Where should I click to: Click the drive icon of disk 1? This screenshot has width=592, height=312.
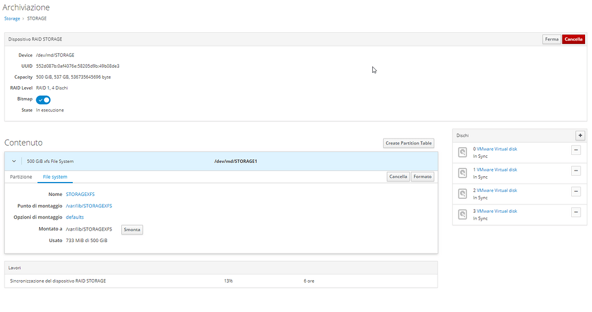coord(462,173)
